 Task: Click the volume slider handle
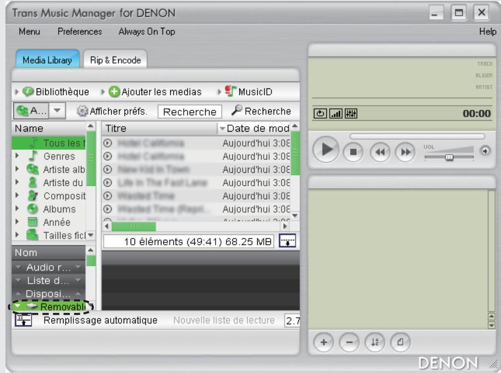(x=449, y=157)
